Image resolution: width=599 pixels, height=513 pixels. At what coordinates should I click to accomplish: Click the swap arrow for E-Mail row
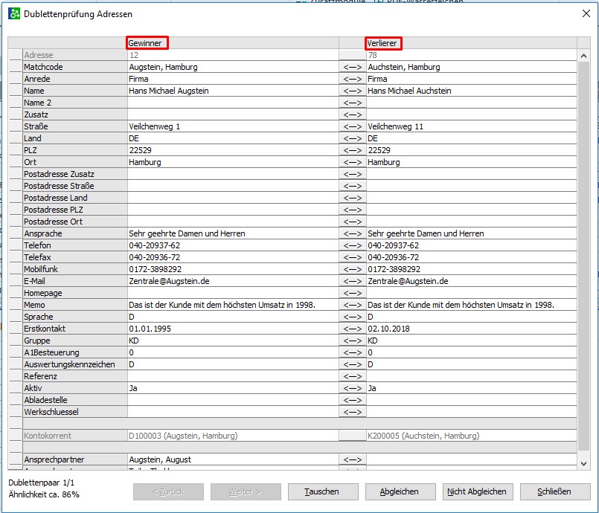tap(352, 281)
